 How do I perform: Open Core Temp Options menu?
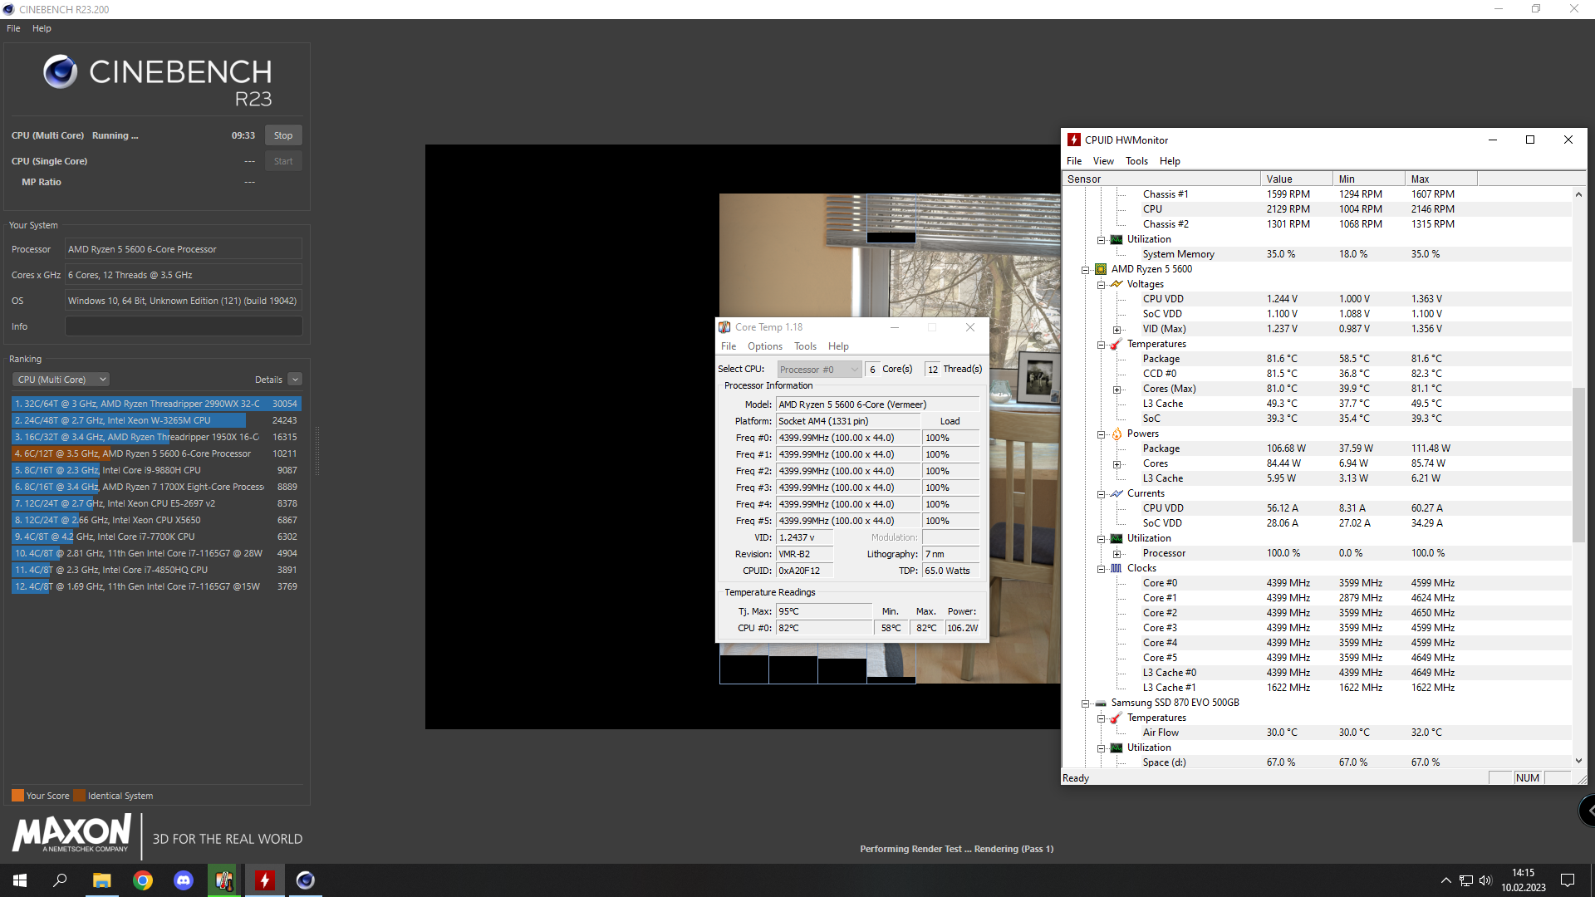point(764,346)
